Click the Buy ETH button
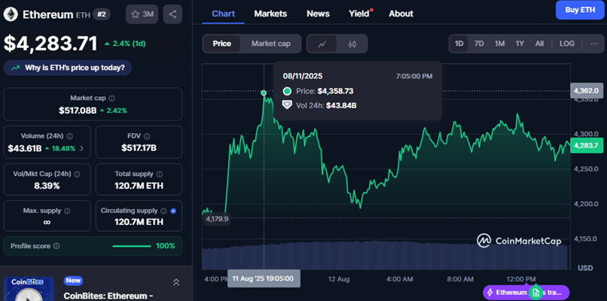 pos(580,10)
